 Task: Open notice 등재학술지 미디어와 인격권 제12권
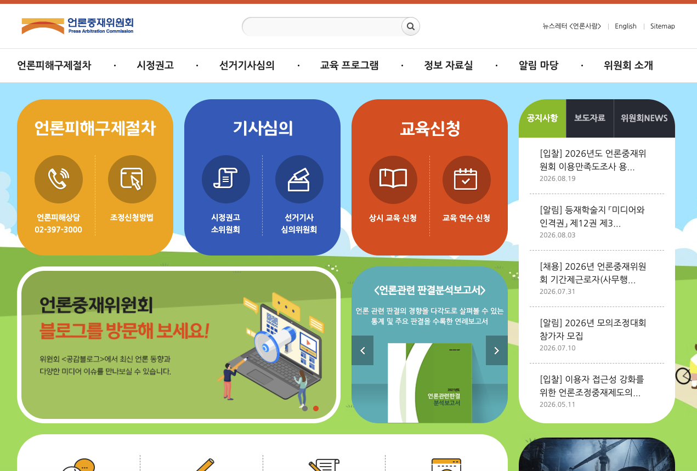click(x=592, y=217)
